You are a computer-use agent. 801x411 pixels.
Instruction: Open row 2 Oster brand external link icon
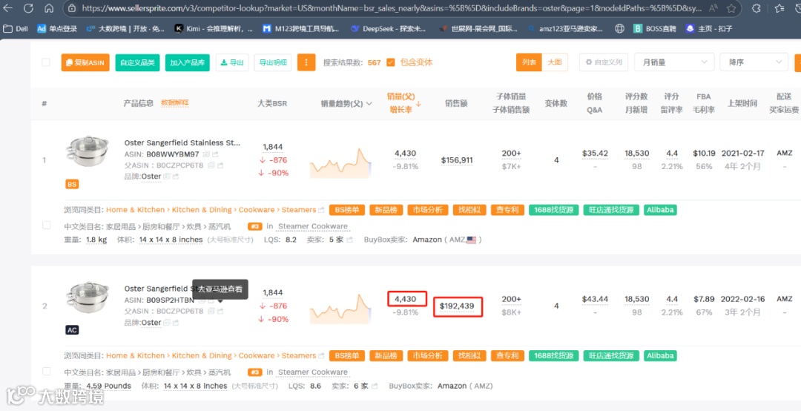pos(176,323)
